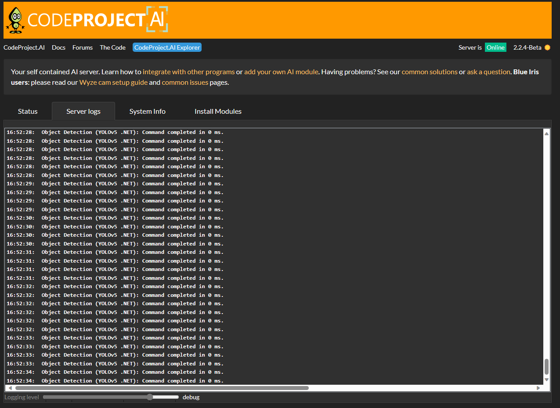Select the Server logs tab
560x408 pixels.
point(83,111)
